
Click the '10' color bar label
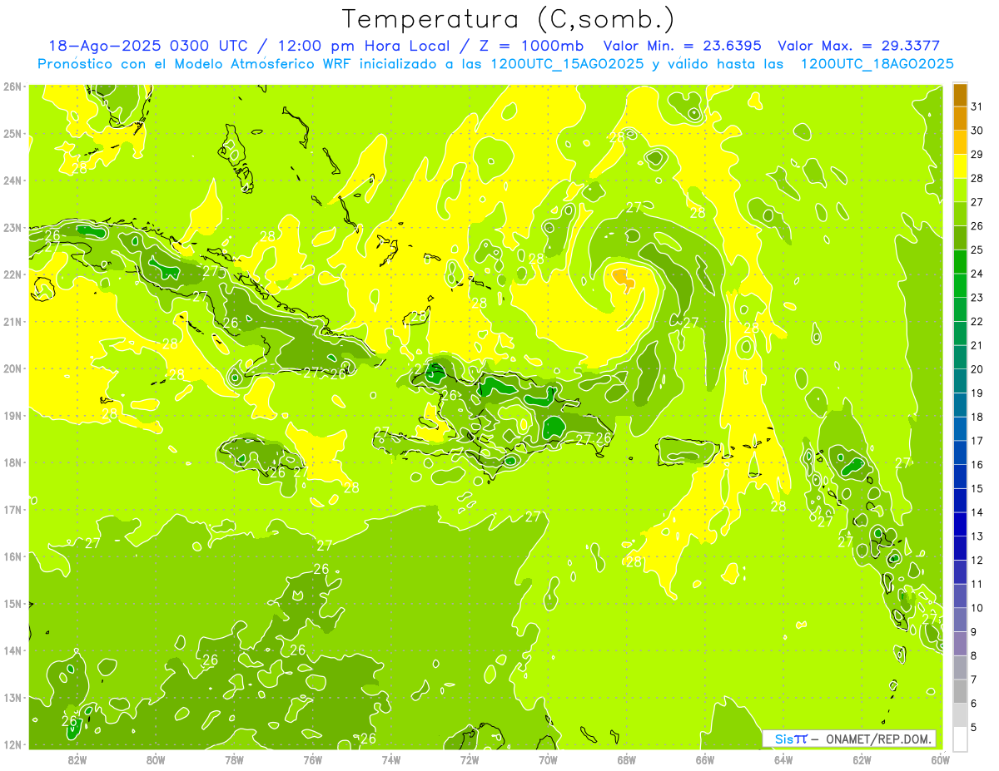coord(977,608)
